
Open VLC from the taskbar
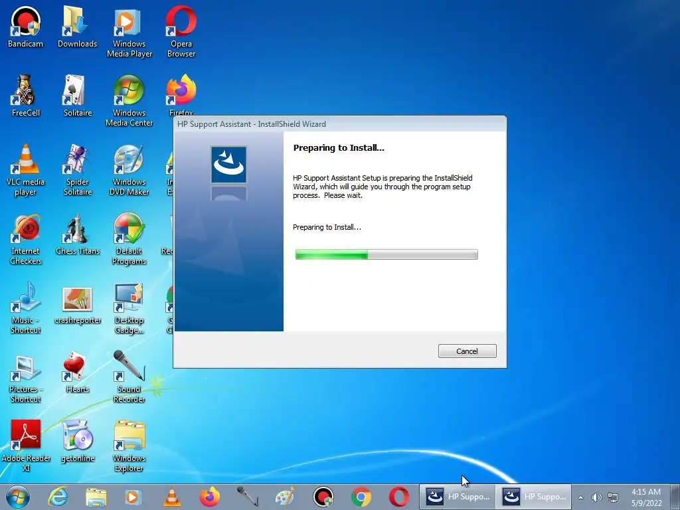172,497
